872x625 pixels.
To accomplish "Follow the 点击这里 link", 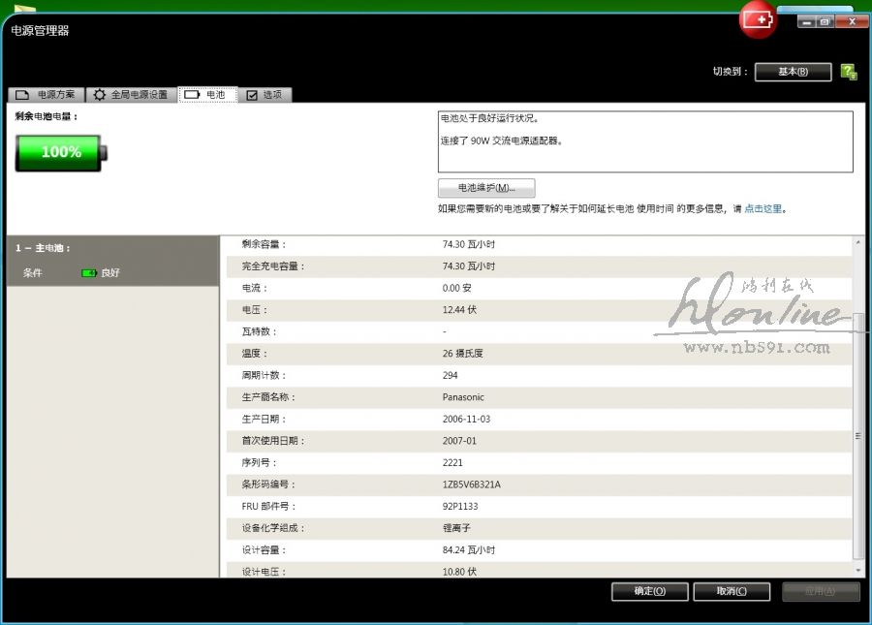I will 763,208.
